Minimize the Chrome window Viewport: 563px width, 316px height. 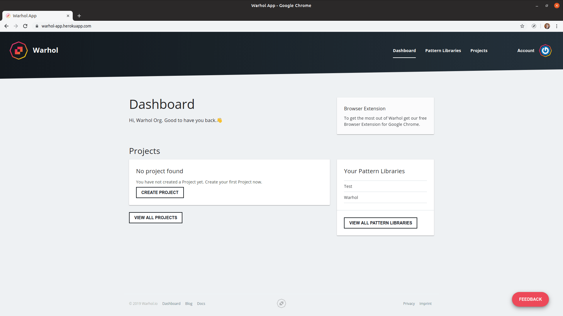537,6
